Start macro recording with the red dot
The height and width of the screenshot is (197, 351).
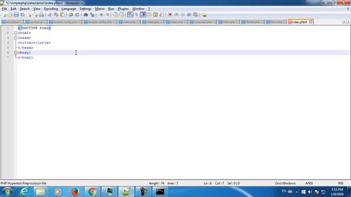click(170, 15)
